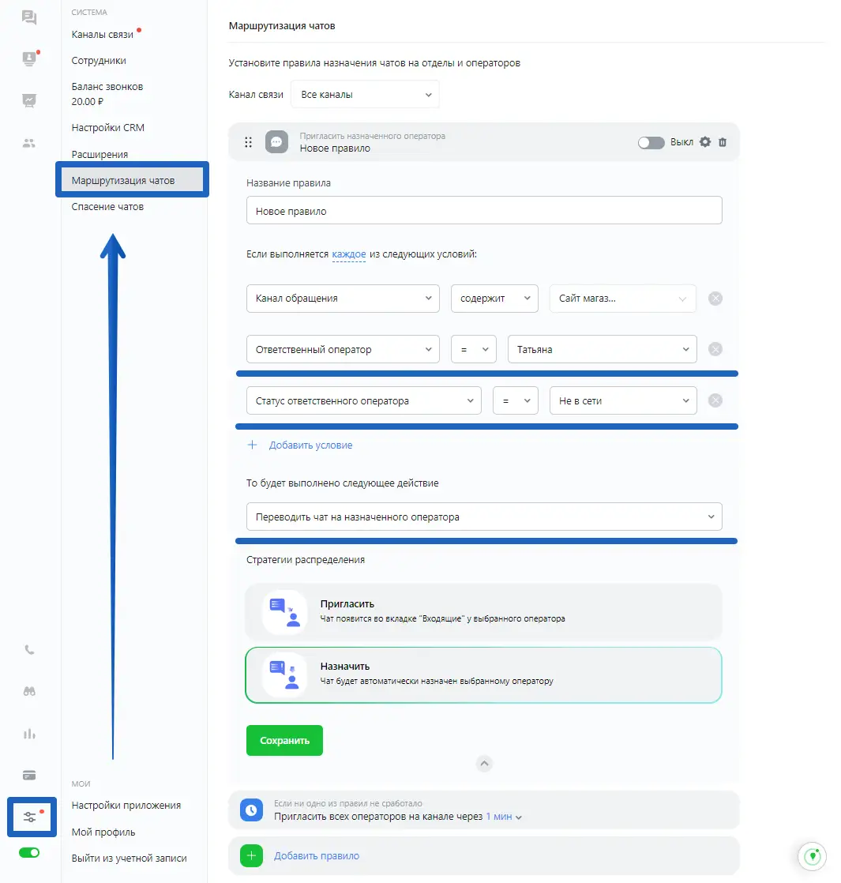Go to Сотрудники settings section
This screenshot has width=841, height=883.
(99, 61)
